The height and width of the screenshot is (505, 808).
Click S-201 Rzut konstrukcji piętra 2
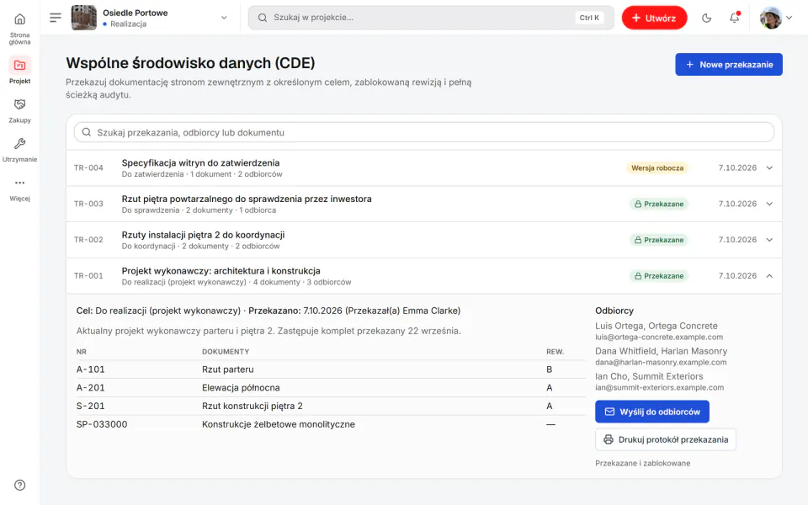pos(331,406)
